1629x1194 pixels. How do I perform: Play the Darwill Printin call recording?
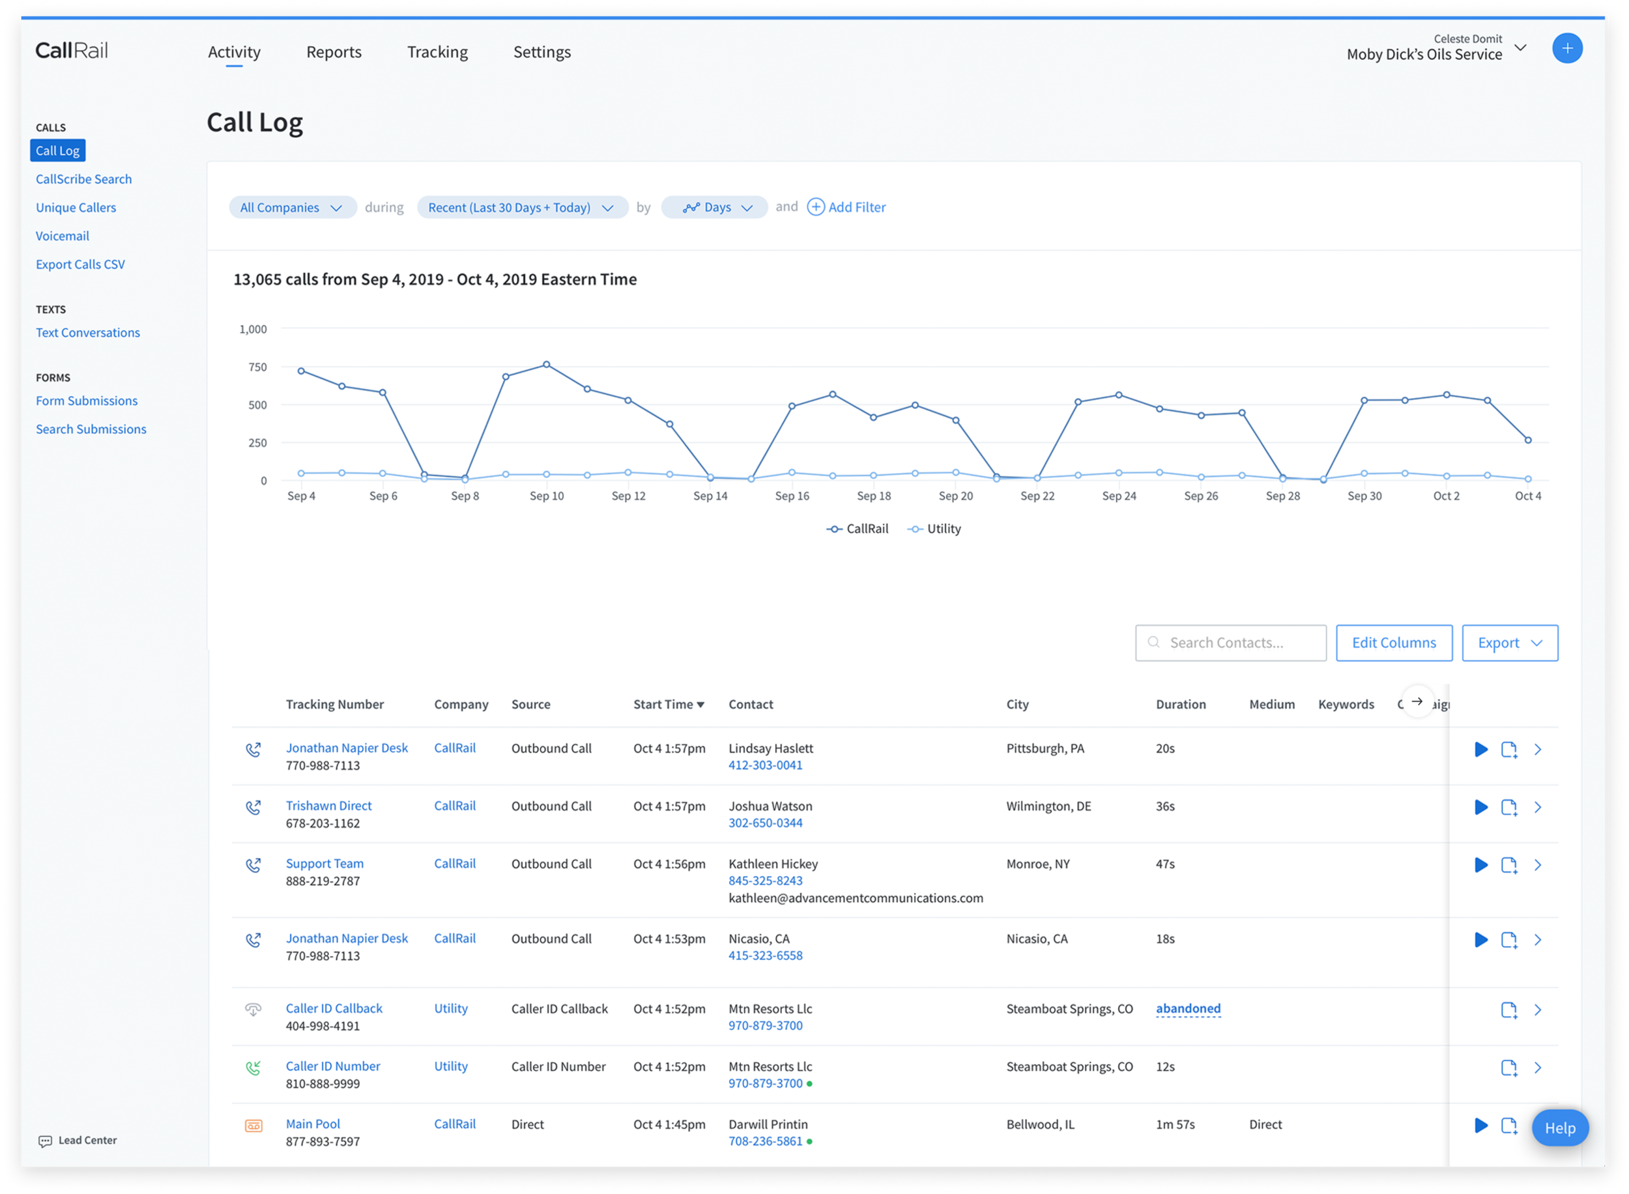coord(1481,1126)
